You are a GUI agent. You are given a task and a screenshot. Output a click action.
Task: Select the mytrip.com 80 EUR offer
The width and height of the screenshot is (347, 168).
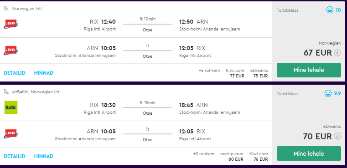tap(232, 157)
